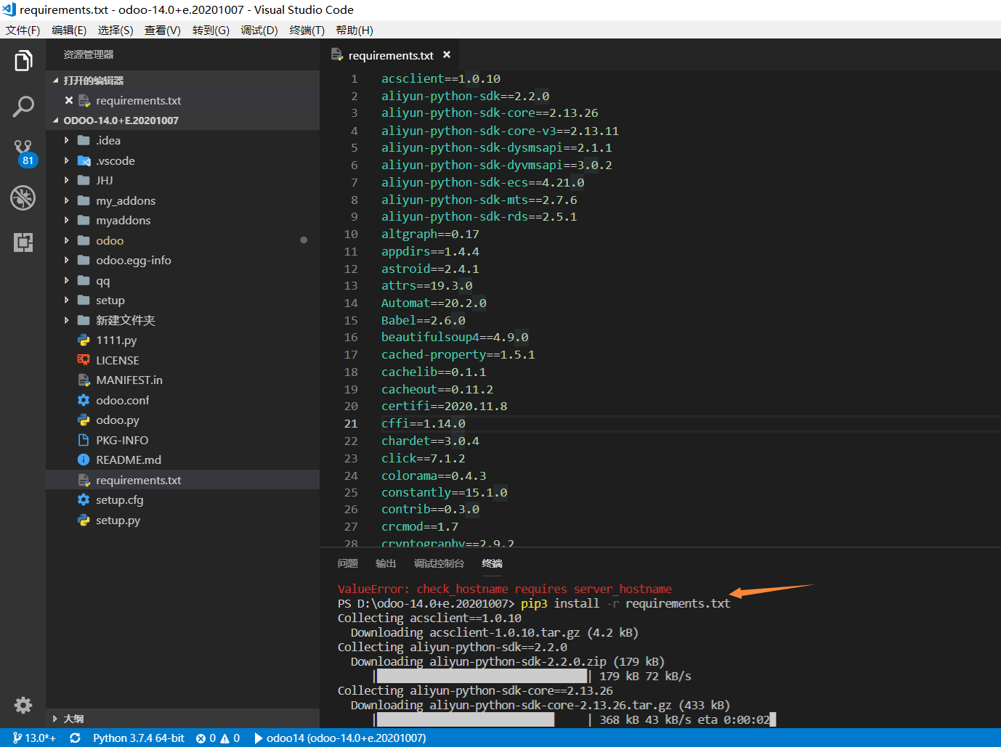Open the Search view
1001x747 pixels.
coord(23,106)
